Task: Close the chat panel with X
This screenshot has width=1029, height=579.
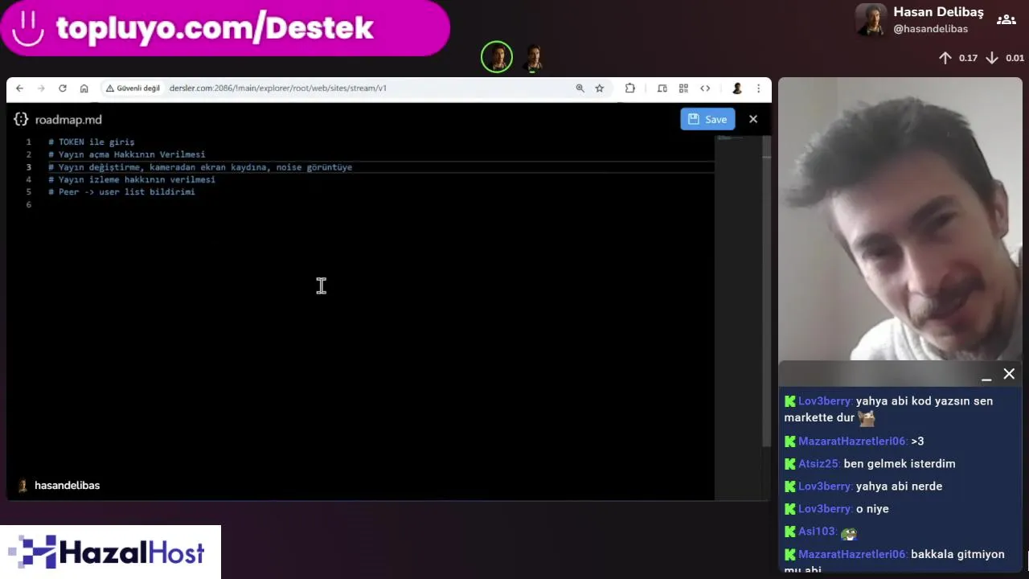Action: tap(1009, 374)
